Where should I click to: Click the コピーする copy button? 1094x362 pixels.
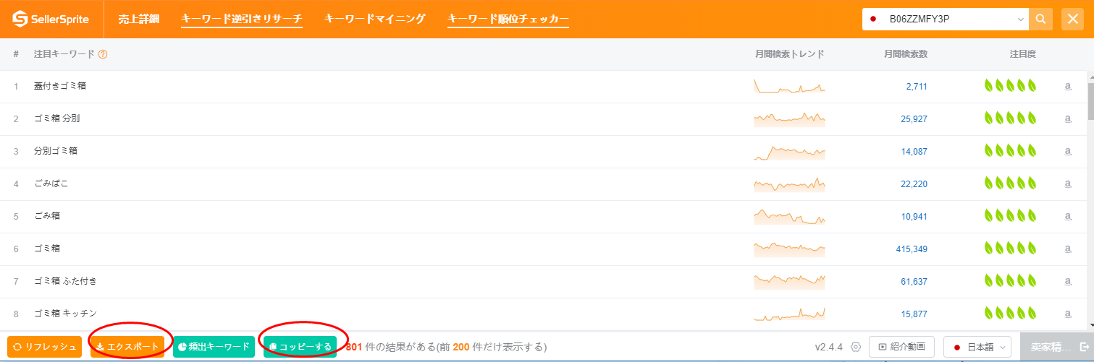click(x=300, y=347)
